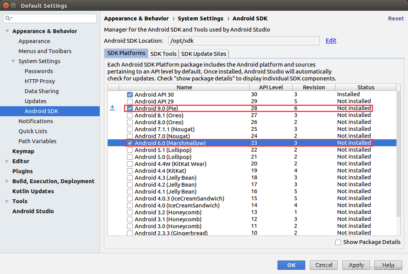
Task: Click the Edit link for SDK location
Action: (331, 40)
